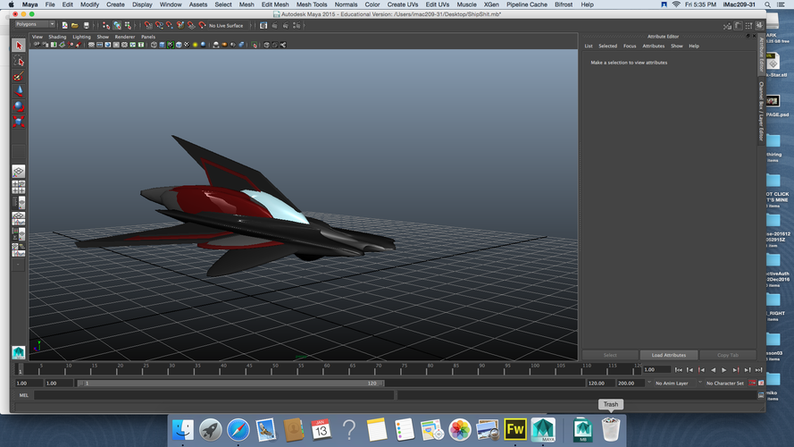794x447 pixels.
Task: Choose the Lasso select tool
Action: [x=19, y=62]
